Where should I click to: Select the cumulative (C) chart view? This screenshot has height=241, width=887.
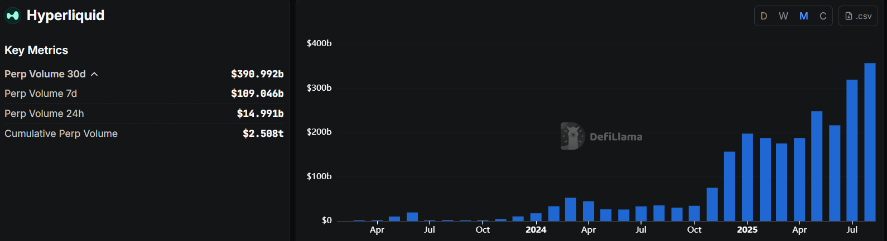click(x=823, y=16)
